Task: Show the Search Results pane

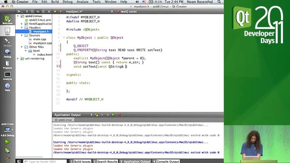Action: [105, 161]
